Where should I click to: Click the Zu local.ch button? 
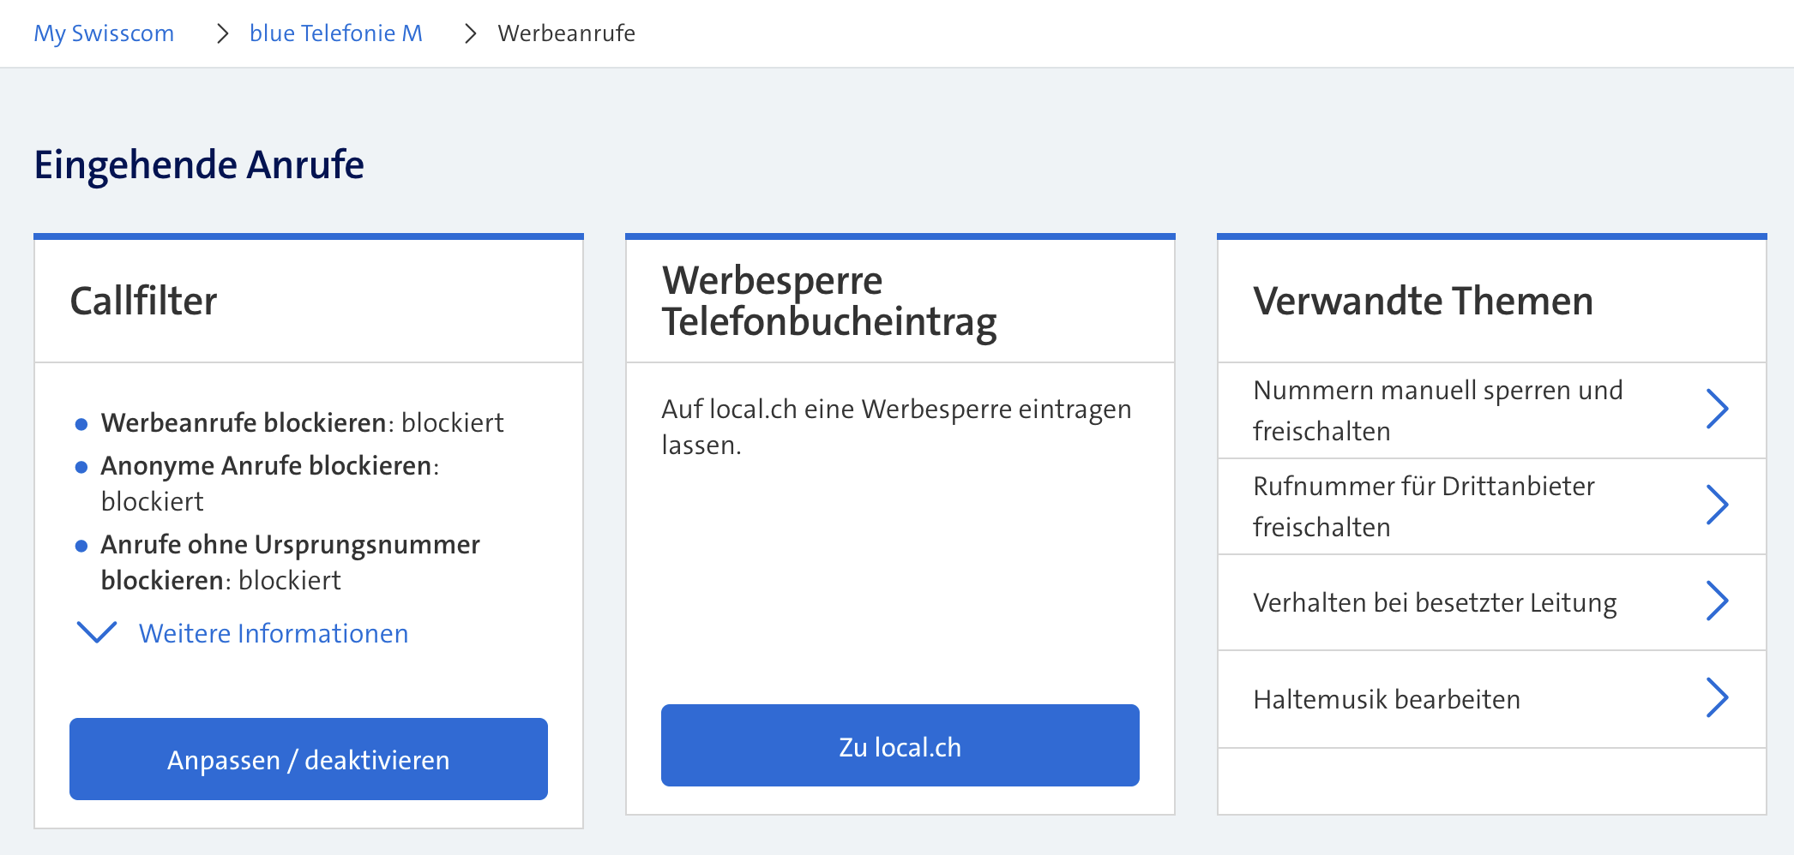900,745
